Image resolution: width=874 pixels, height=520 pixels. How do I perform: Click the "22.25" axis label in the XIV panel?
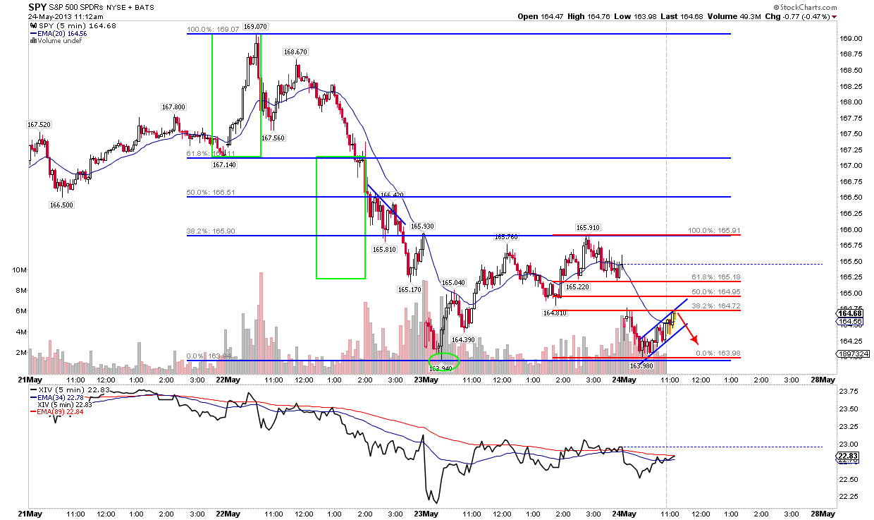coord(849,497)
